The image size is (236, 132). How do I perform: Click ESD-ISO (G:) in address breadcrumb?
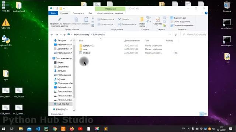pos(99,34)
